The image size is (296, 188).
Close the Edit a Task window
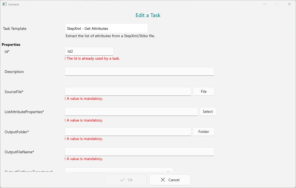289,4
